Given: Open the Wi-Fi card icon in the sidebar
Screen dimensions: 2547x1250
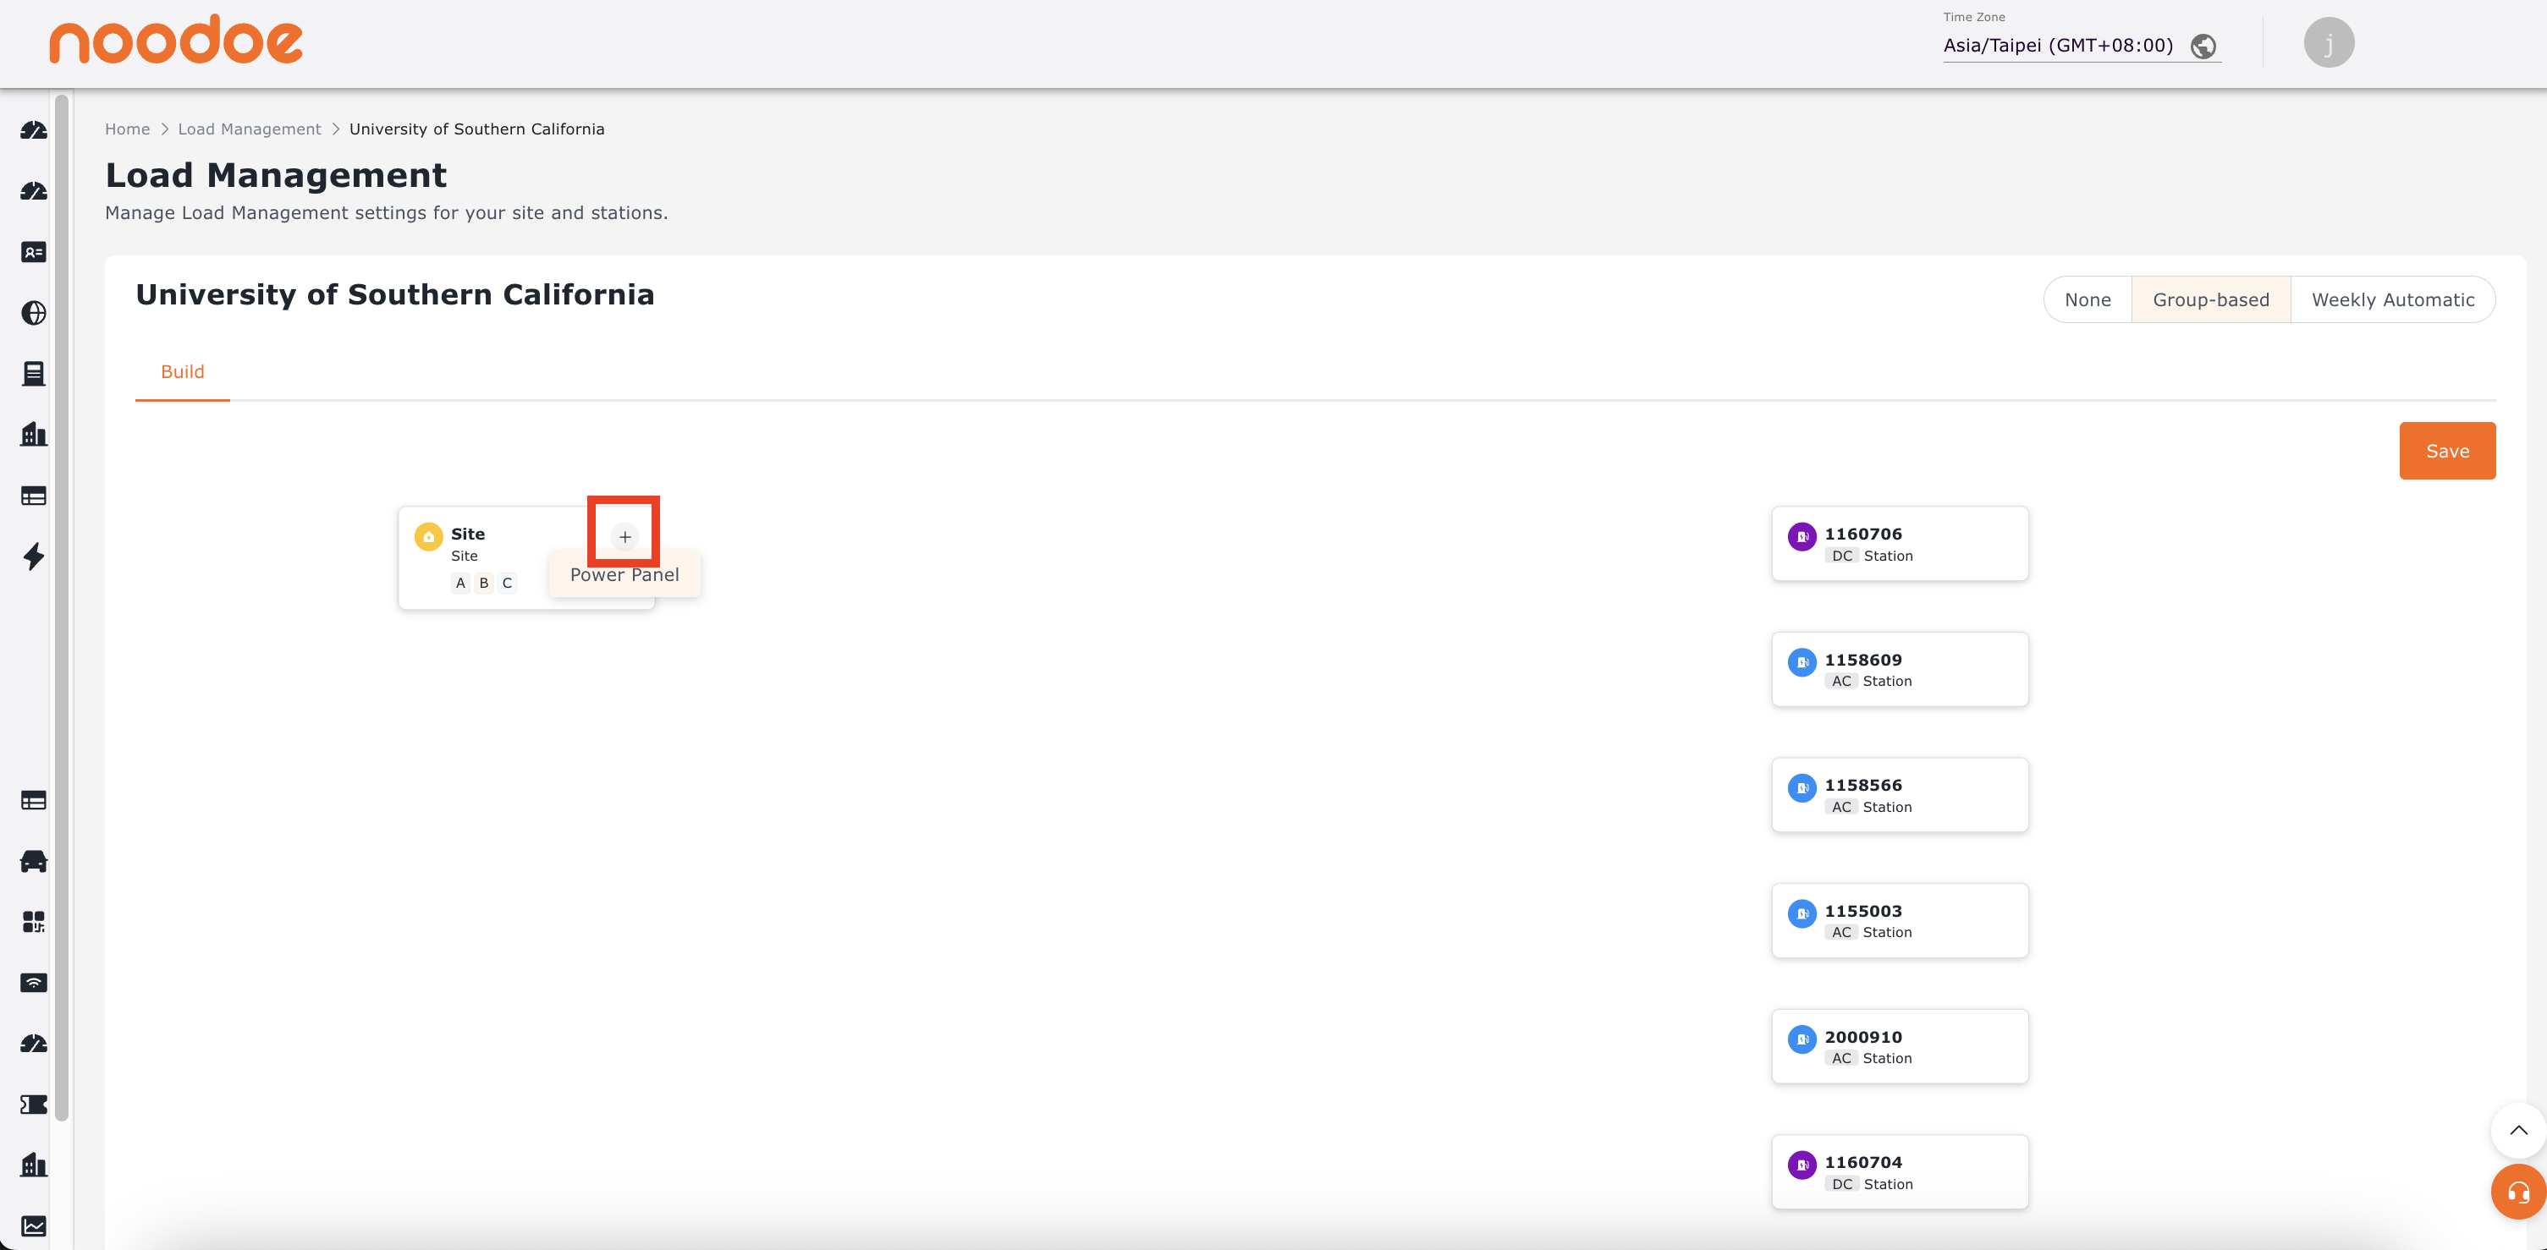Looking at the screenshot, I should click(34, 984).
